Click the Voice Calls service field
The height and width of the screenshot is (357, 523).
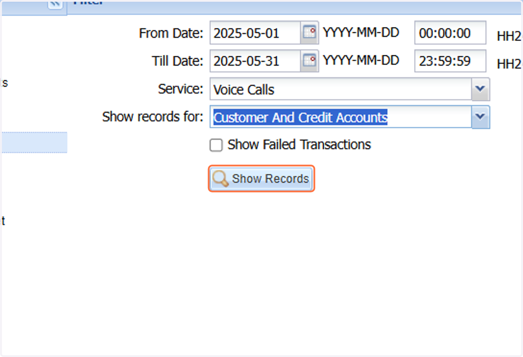341,90
